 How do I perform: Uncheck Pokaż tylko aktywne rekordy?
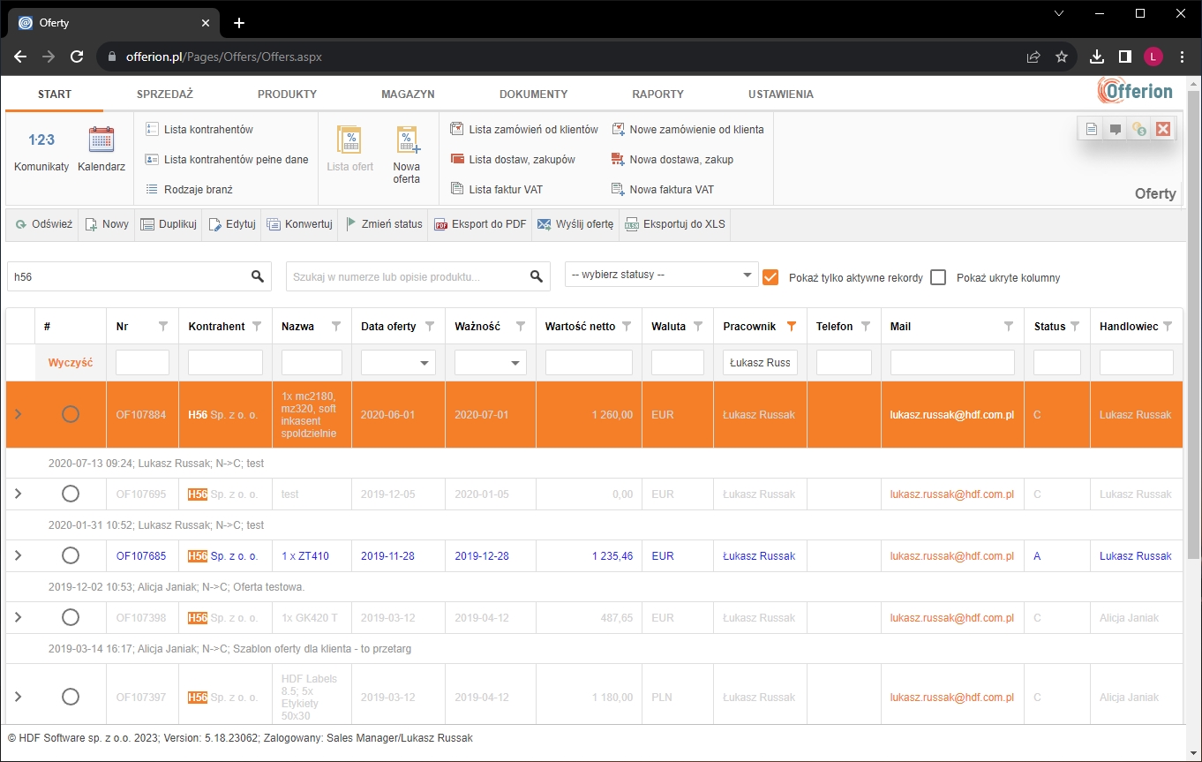coord(770,276)
